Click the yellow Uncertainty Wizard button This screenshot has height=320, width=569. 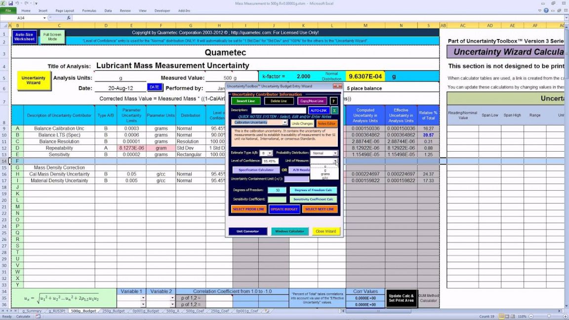pyautogui.click(x=33, y=80)
